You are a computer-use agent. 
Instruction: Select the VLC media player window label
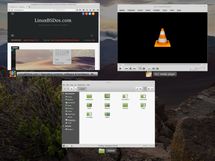point(165,74)
